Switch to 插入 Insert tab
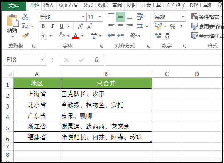This screenshot has width=224, height=163. coord(49,5)
